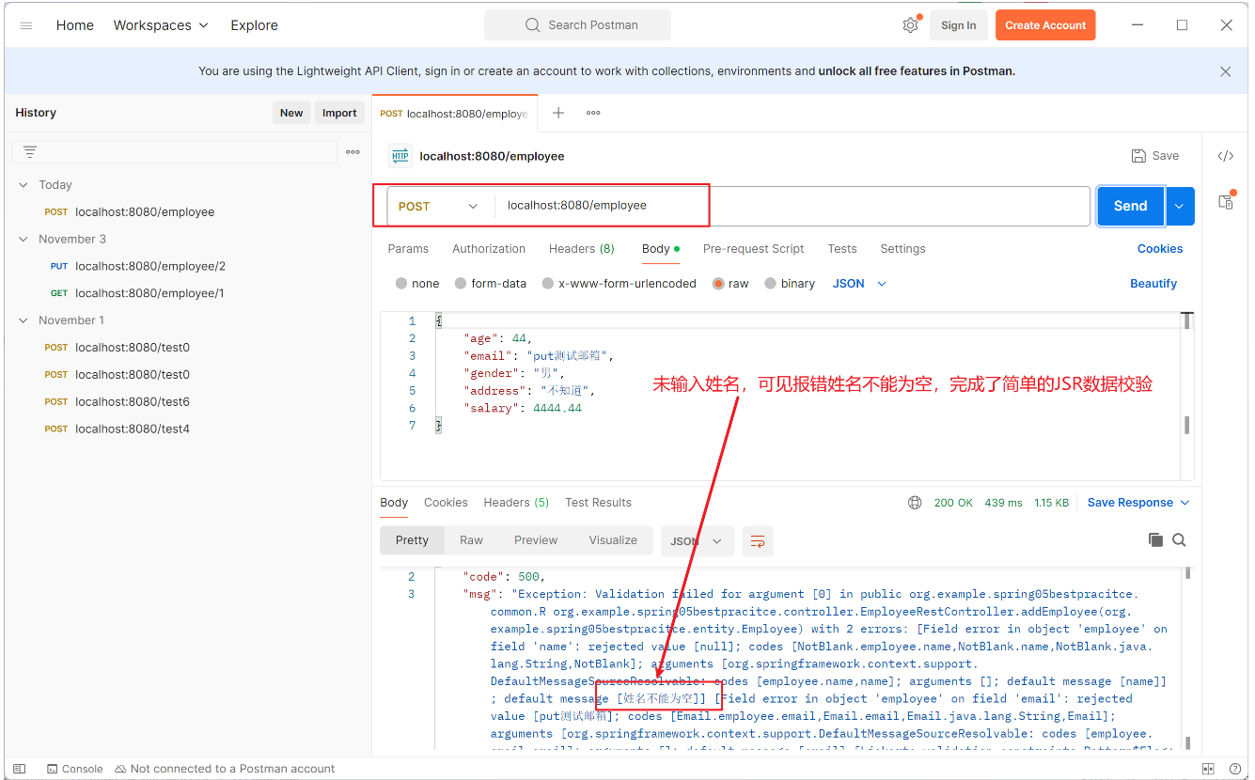Search the response with magnifier icon
The width and height of the screenshot is (1255, 780).
pyautogui.click(x=1179, y=540)
